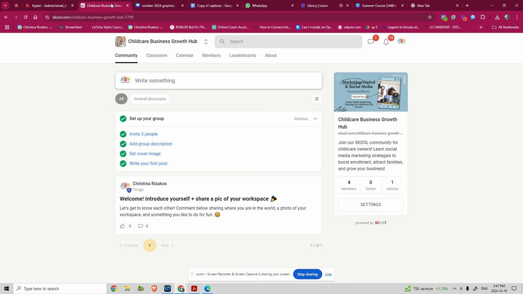The width and height of the screenshot is (523, 294).
Task: Open the Write your first post link
Action: tap(148, 164)
